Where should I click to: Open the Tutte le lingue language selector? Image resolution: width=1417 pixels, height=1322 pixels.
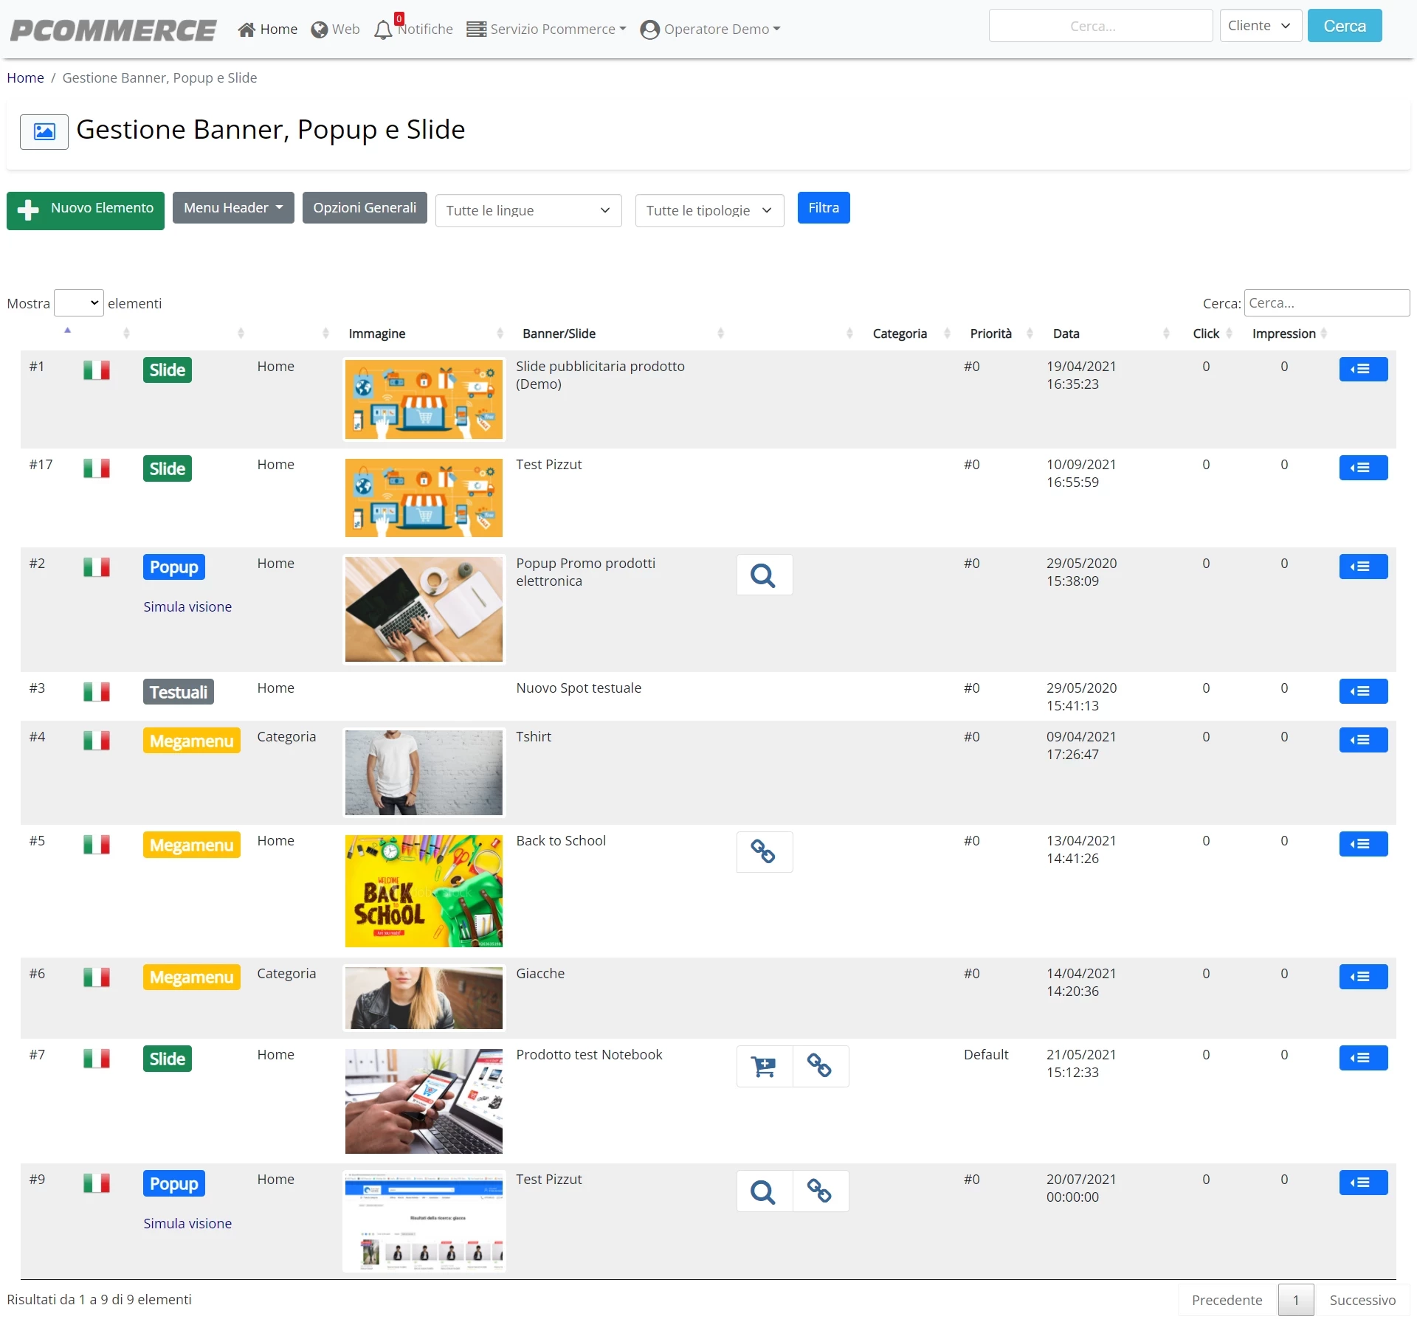pos(528,210)
